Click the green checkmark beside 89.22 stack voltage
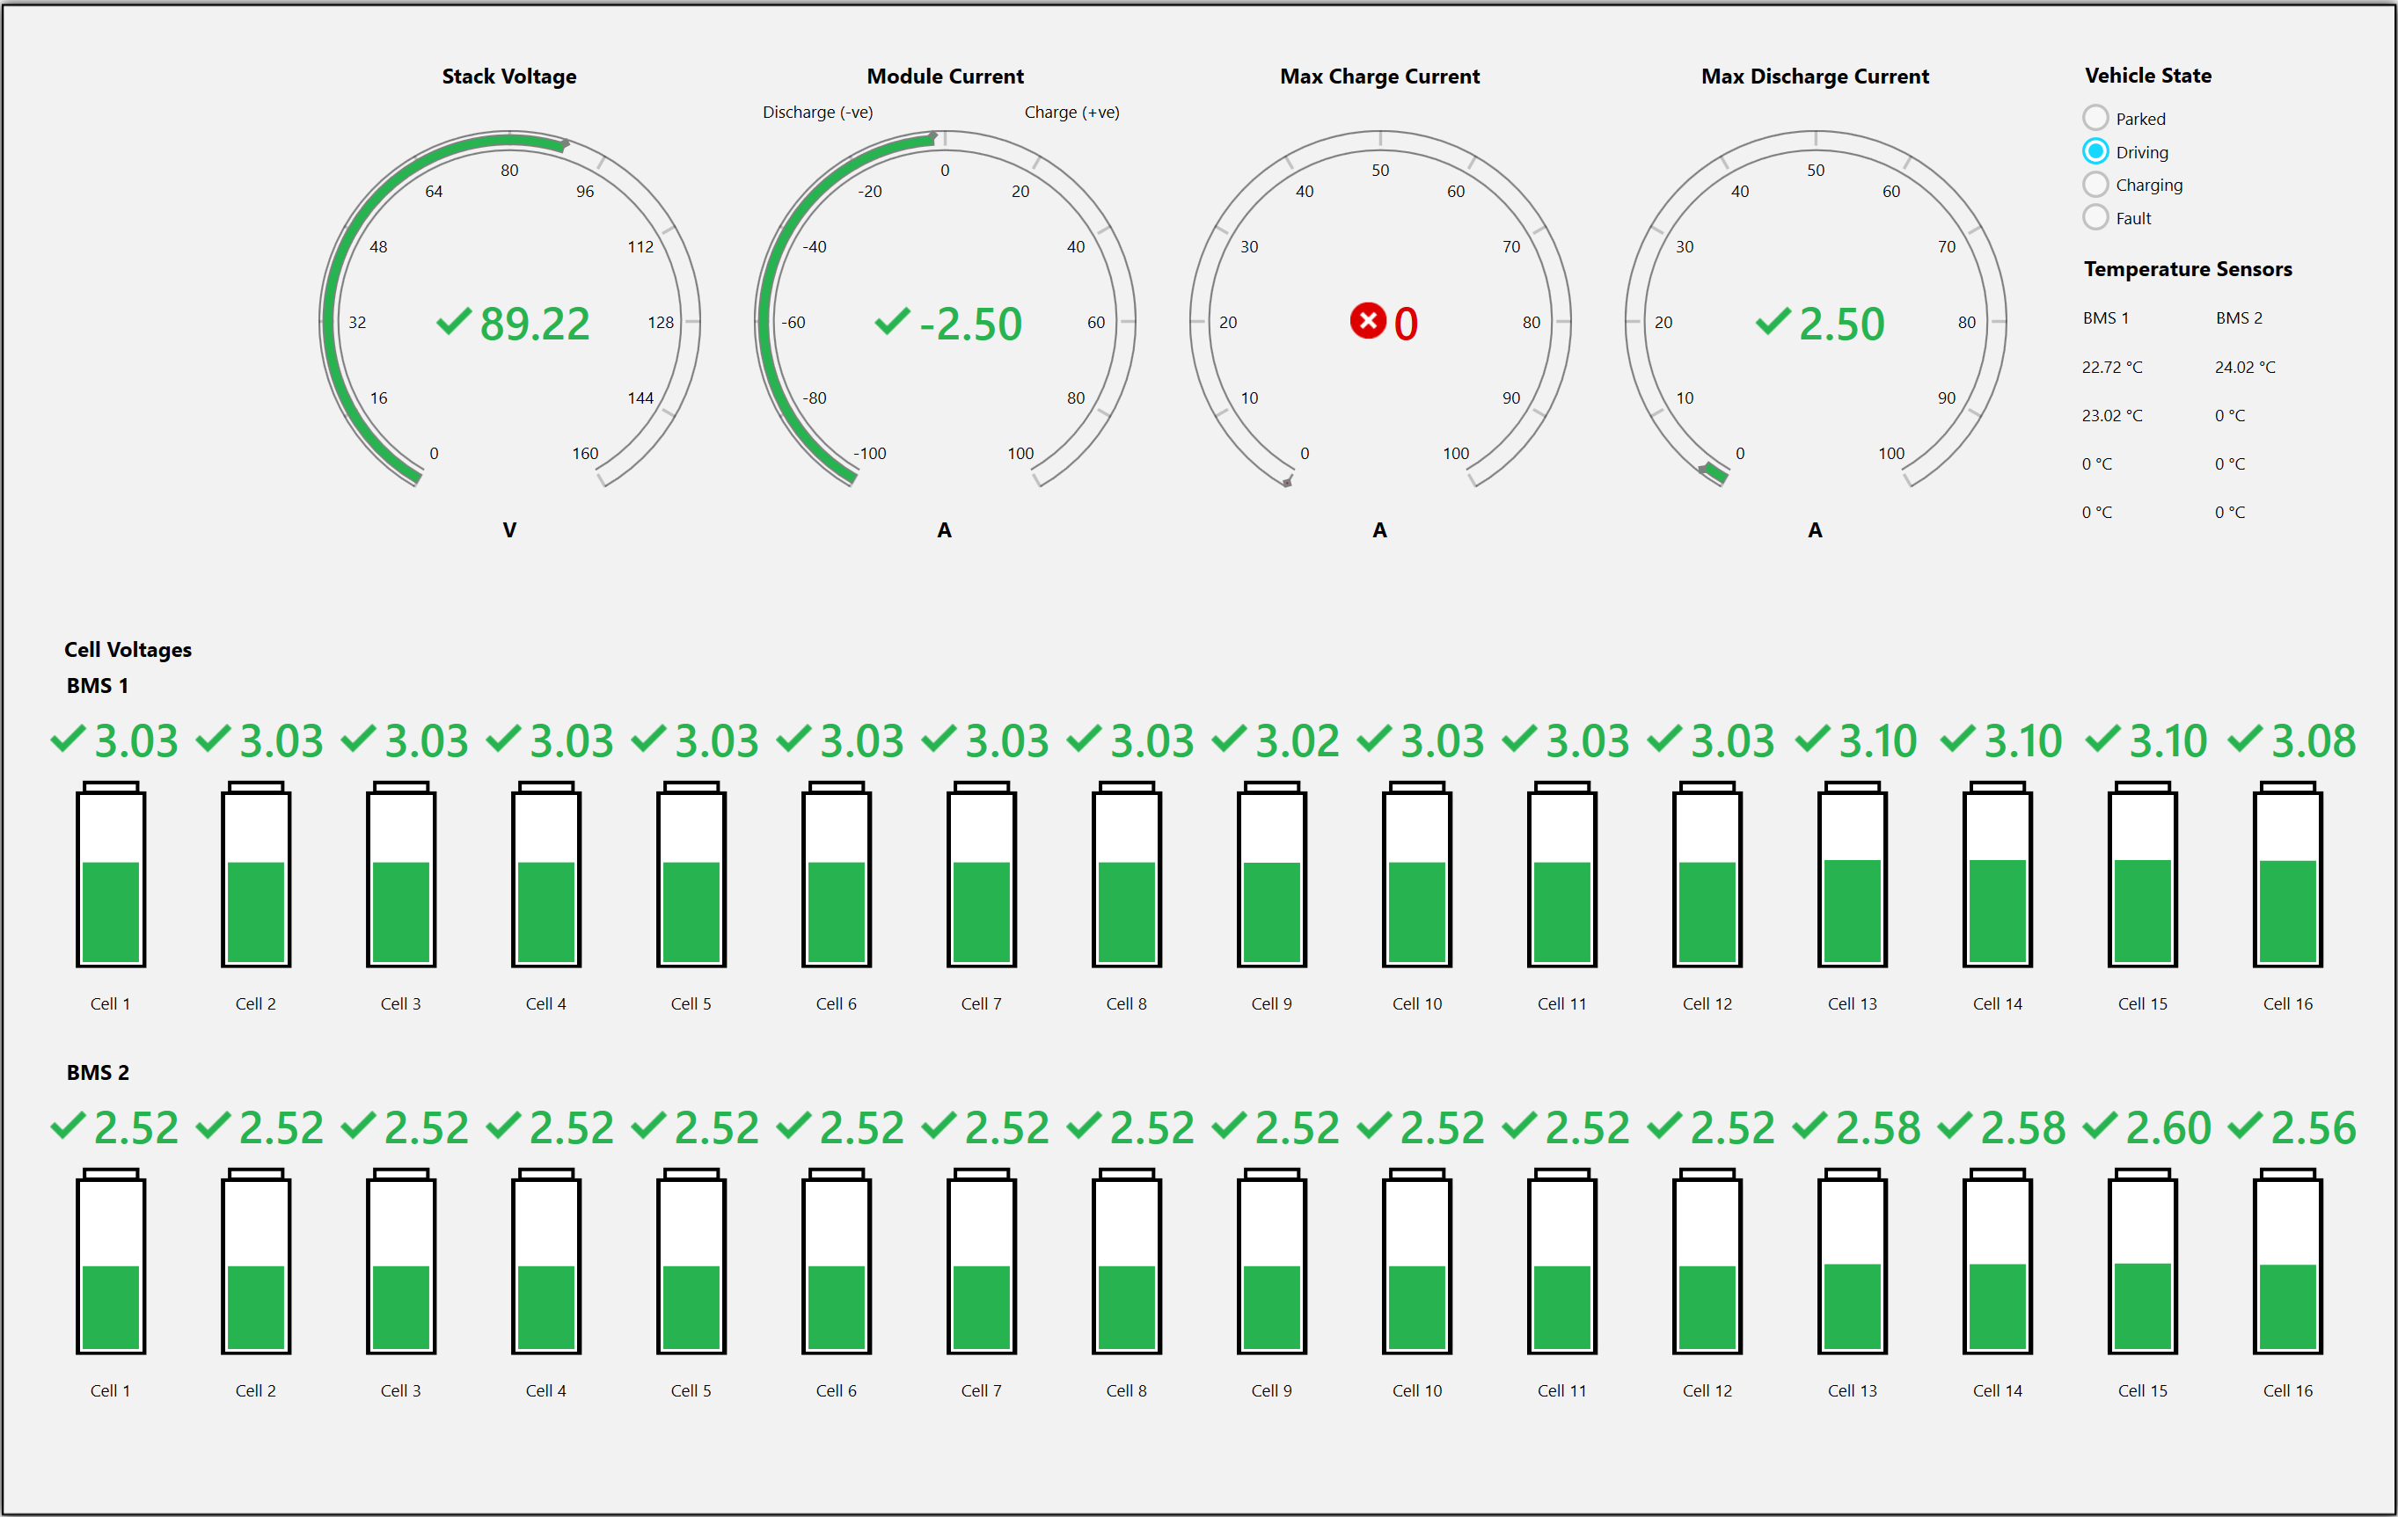Viewport: 2398px width, 1517px height. tap(453, 320)
